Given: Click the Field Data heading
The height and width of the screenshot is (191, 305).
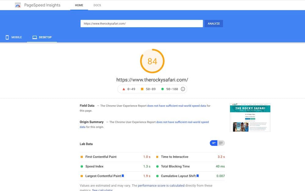Looking at the screenshot, I should [87, 106].
